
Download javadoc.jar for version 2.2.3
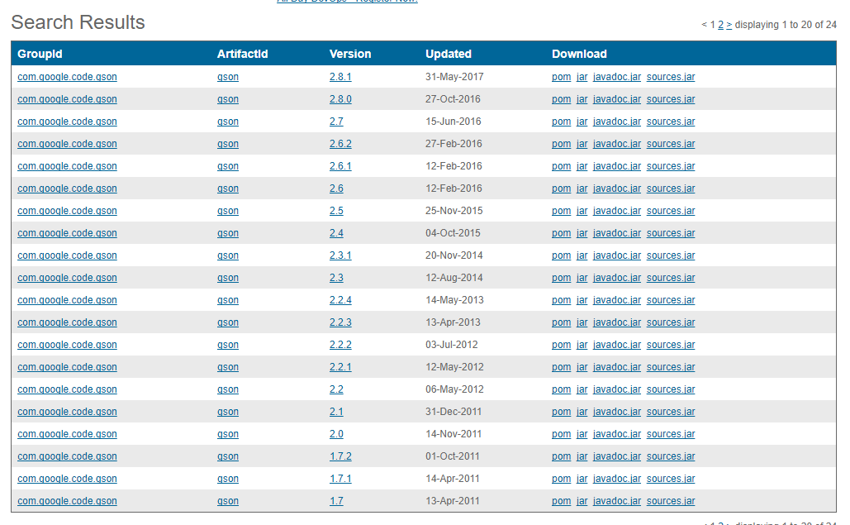tap(617, 322)
